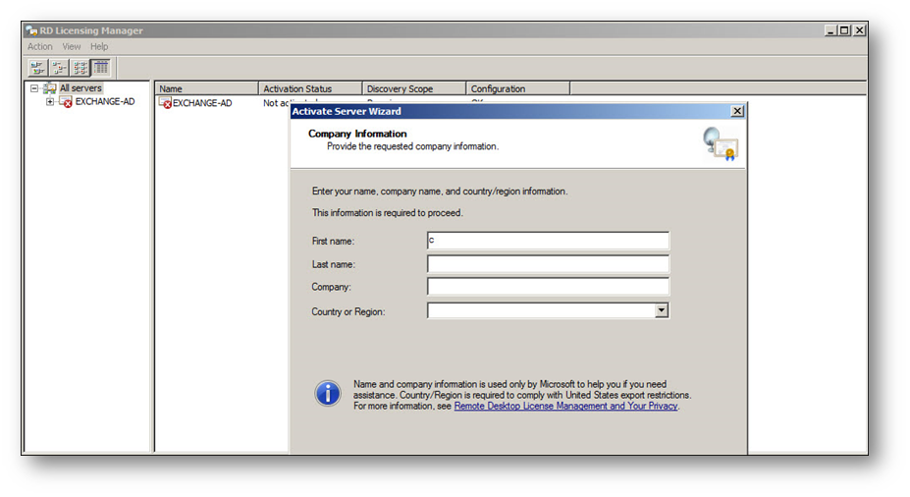Click the large icons view toolbar button
910x497 pixels.
click(38, 68)
